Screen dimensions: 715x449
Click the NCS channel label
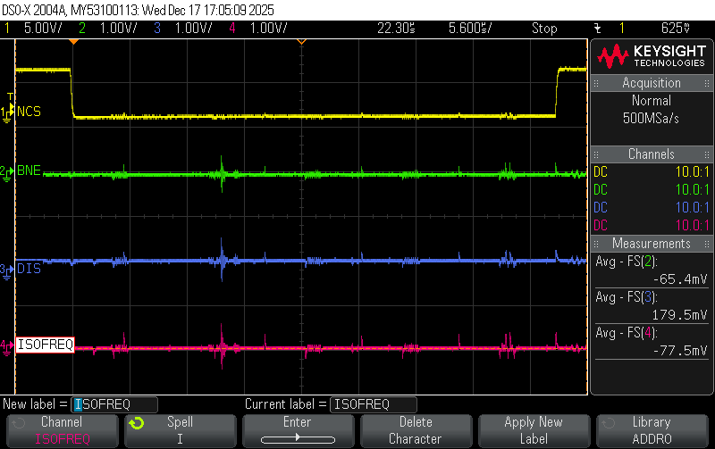click(29, 112)
